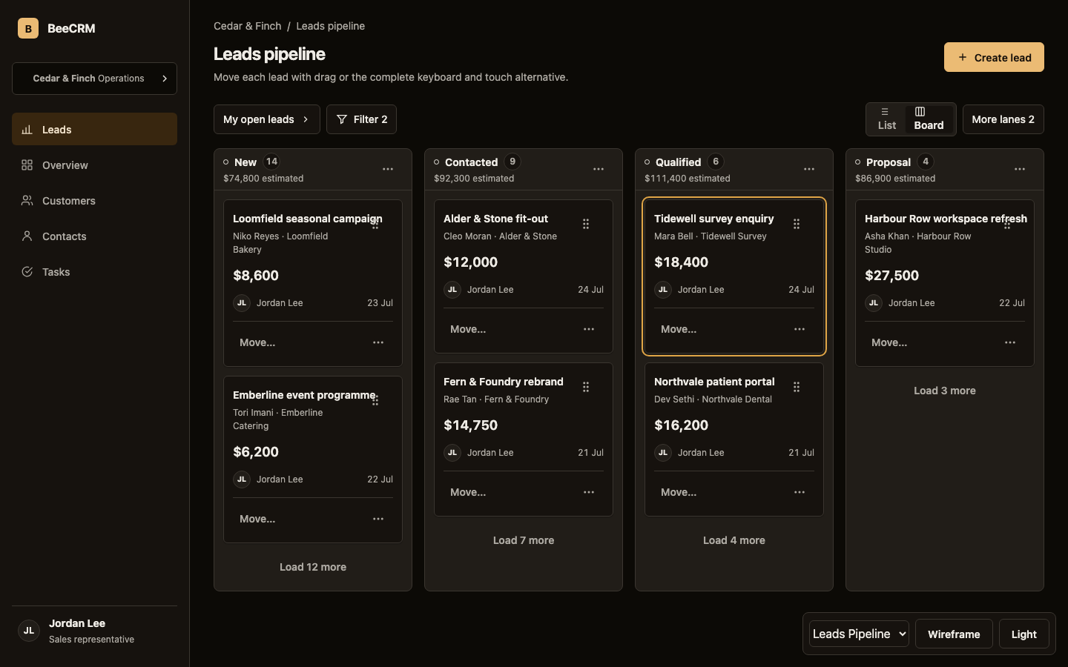Click the count badge 9 on Contacted lane
Viewport: 1068px width, 667px height.
(x=512, y=162)
